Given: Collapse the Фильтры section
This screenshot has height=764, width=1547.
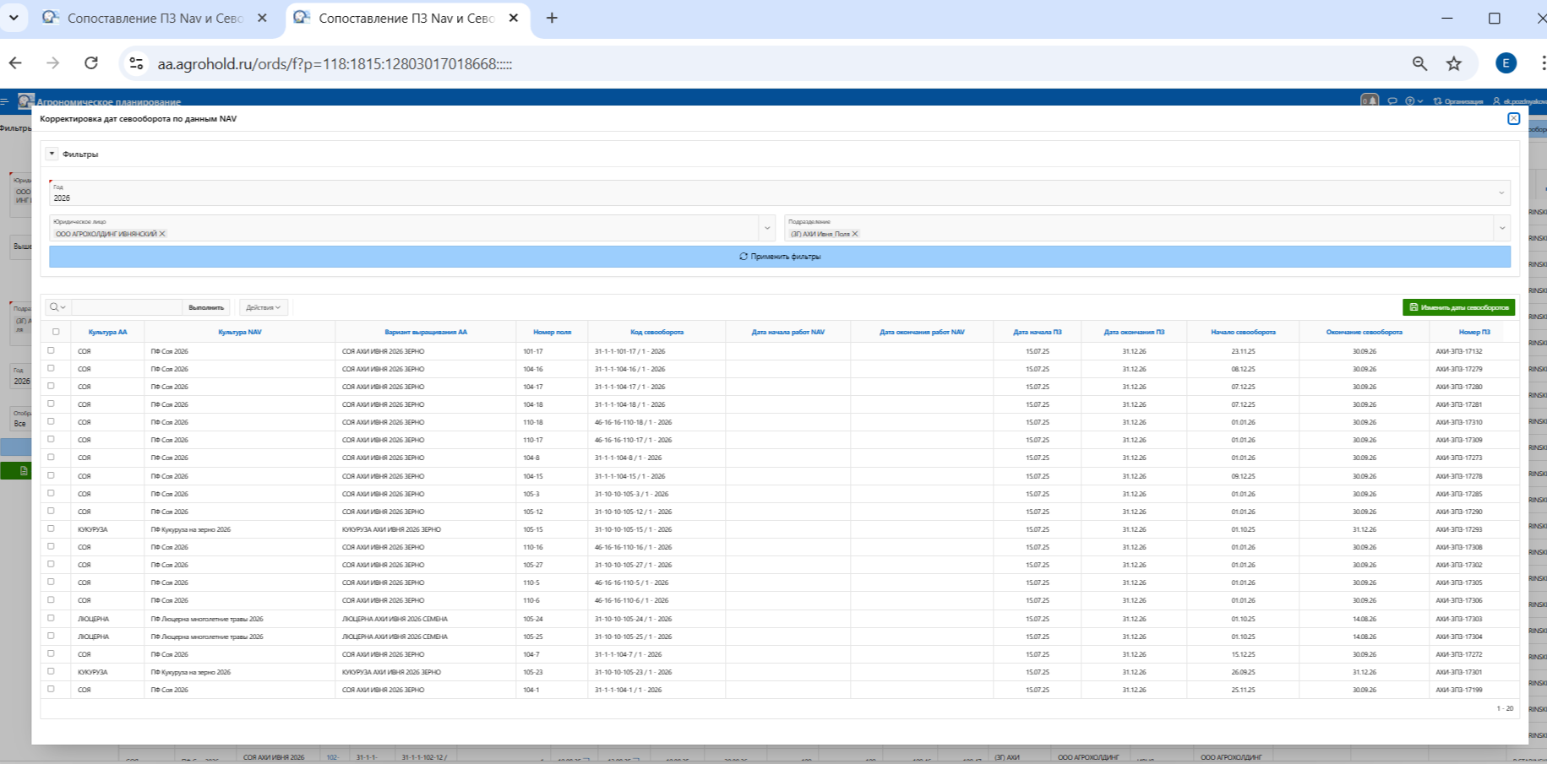Looking at the screenshot, I should tap(52, 154).
